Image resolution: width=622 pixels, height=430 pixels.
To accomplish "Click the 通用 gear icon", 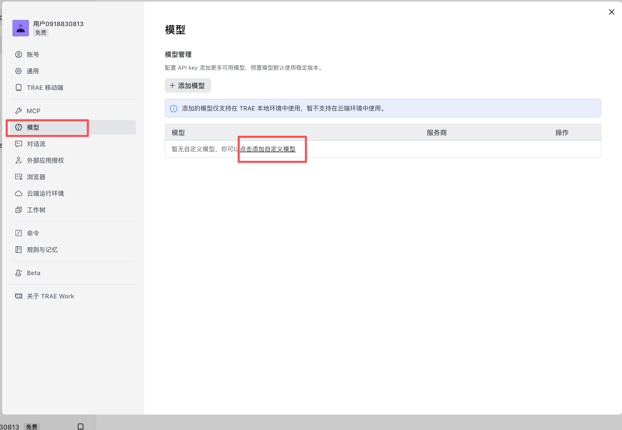I will pyautogui.click(x=18, y=71).
